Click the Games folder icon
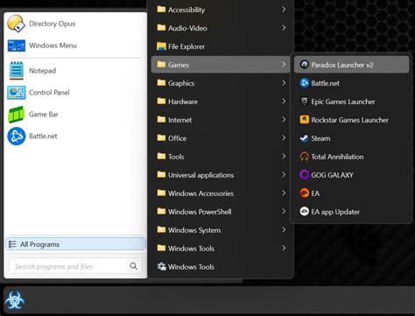 (161, 64)
